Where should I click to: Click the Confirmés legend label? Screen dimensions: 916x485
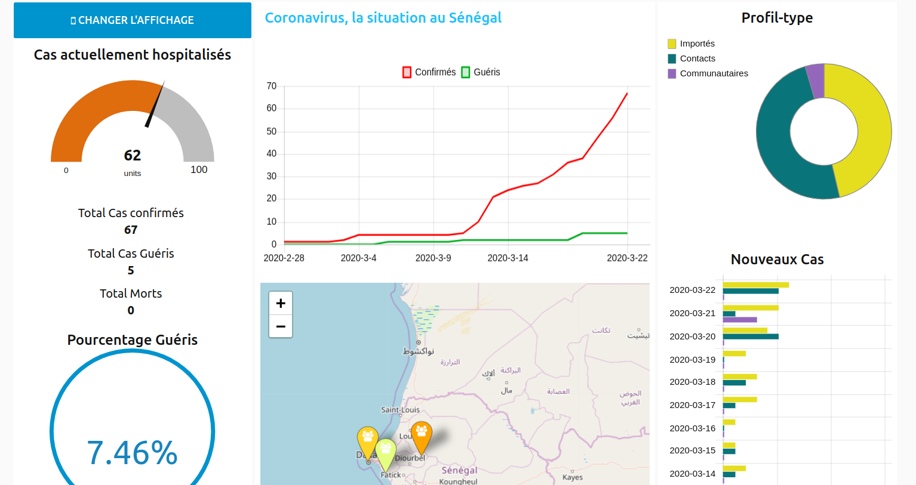click(x=435, y=72)
